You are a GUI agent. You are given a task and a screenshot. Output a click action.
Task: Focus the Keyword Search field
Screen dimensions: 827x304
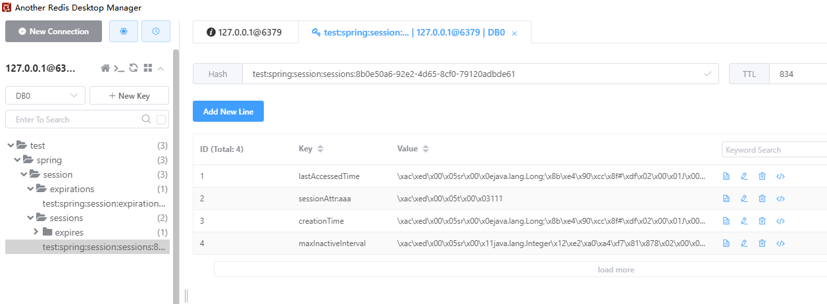click(774, 150)
